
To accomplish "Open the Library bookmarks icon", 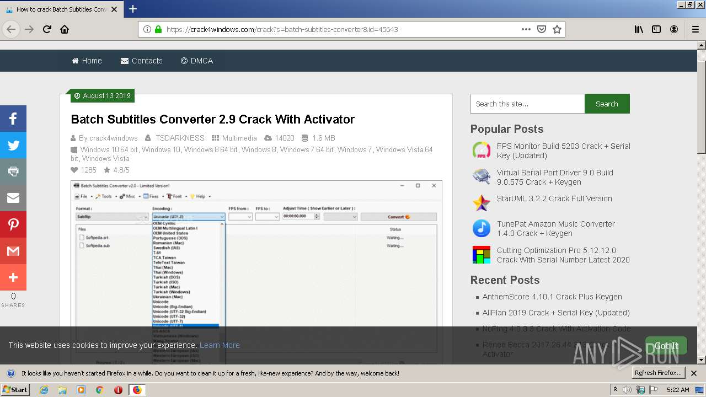I will 639,29.
